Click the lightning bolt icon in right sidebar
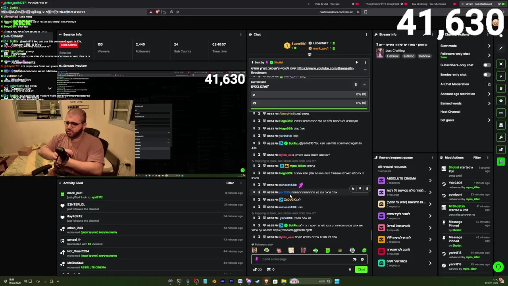The width and height of the screenshot is (508, 286). pyautogui.click(x=501, y=76)
